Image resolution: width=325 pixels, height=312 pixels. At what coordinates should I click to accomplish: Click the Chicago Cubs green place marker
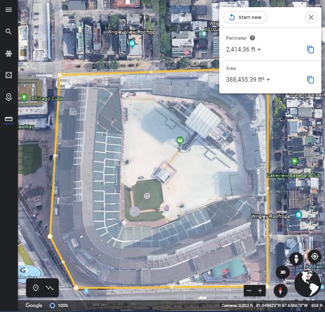coord(24,97)
